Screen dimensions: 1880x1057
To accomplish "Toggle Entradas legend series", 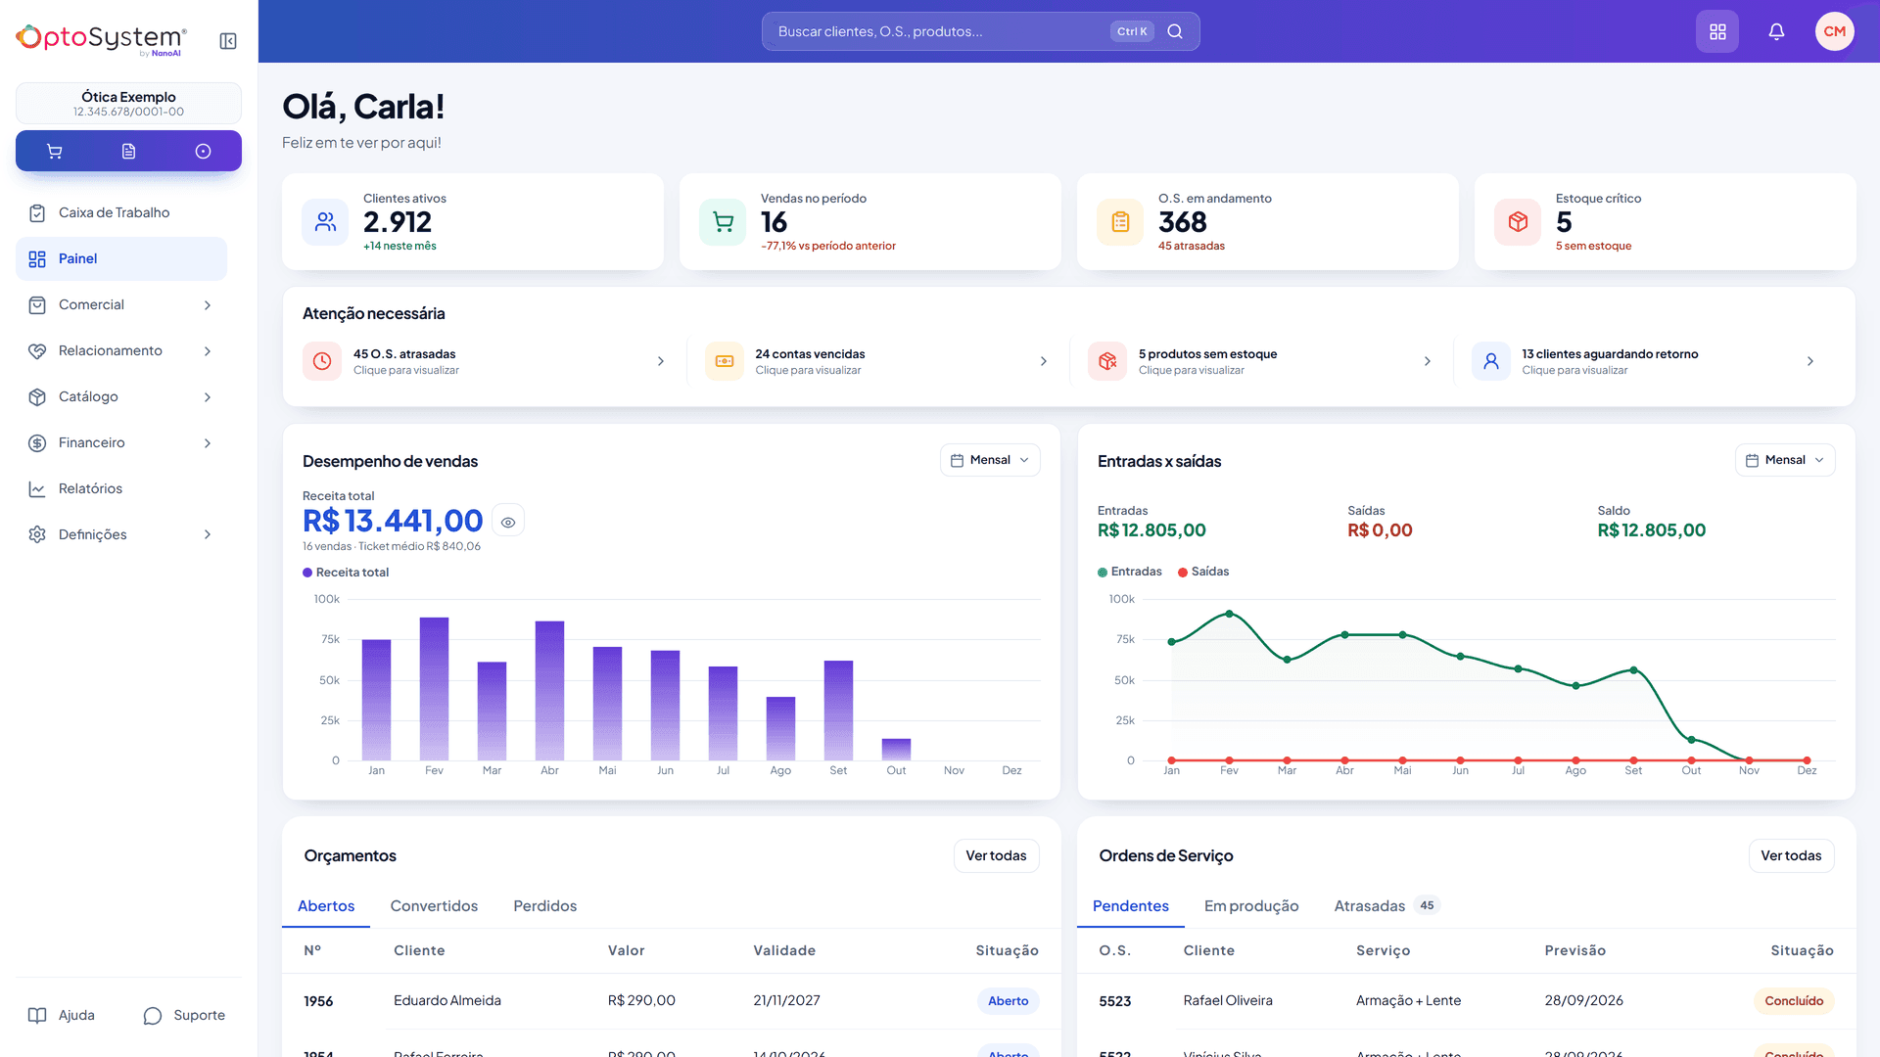I will [1130, 572].
